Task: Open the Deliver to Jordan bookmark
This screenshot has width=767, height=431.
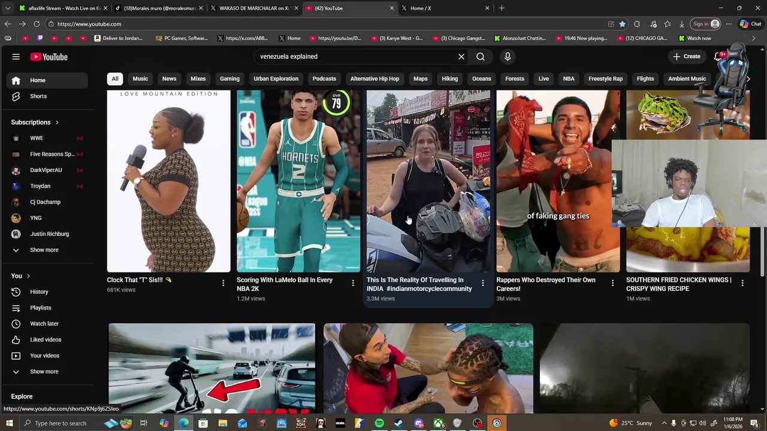Action: pyautogui.click(x=118, y=38)
